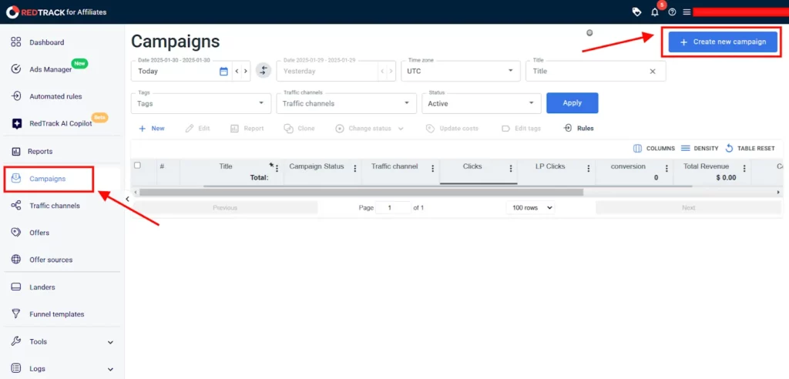Viewport: 789px width, 379px height.
Task: Open the tag icon in top bar
Action: click(636, 12)
